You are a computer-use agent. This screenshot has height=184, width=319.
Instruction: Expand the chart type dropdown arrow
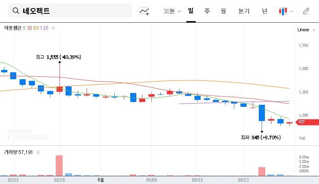point(292,11)
